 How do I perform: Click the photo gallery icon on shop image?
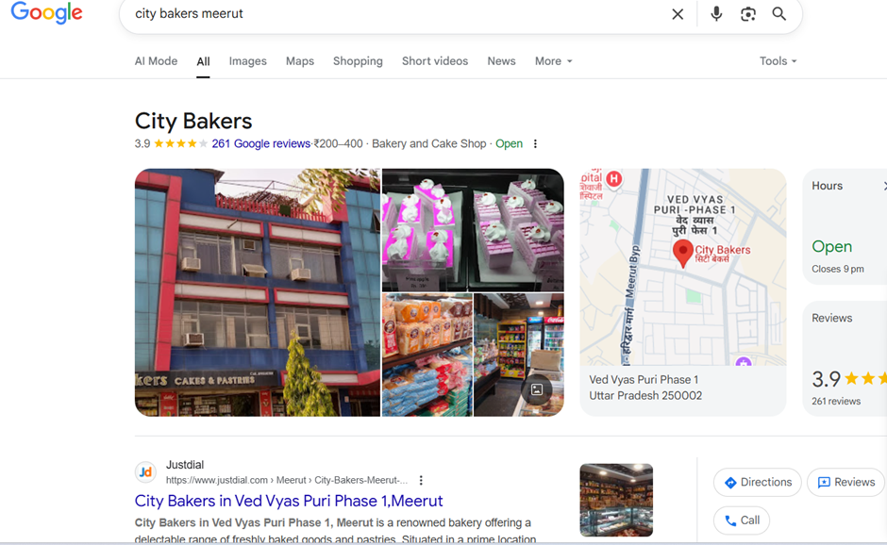click(x=536, y=389)
